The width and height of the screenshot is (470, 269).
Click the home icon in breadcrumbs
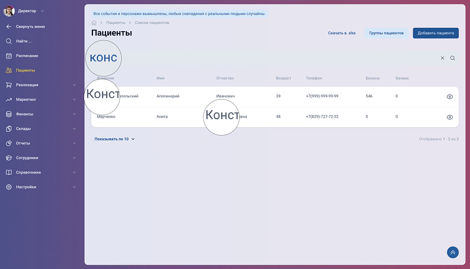point(94,23)
